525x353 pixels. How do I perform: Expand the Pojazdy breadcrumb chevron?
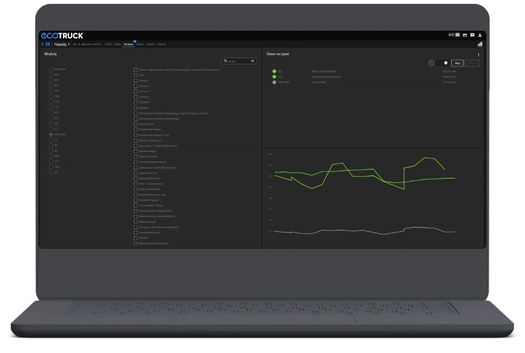pyautogui.click(x=69, y=43)
